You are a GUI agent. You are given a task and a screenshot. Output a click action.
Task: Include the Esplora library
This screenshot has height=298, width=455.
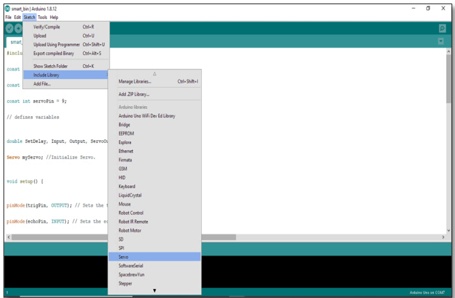154,142
